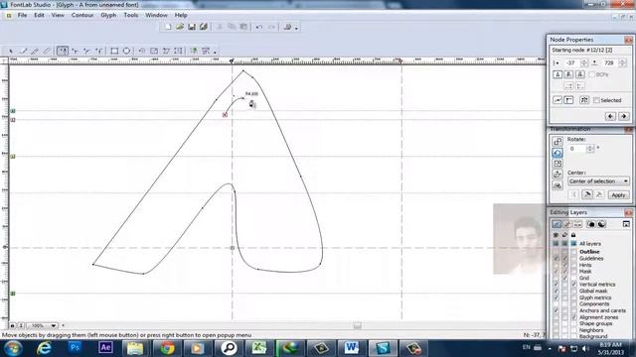This screenshot has height=357, width=636.
Task: Adjust node X coordinate spinner
Action: point(584,62)
